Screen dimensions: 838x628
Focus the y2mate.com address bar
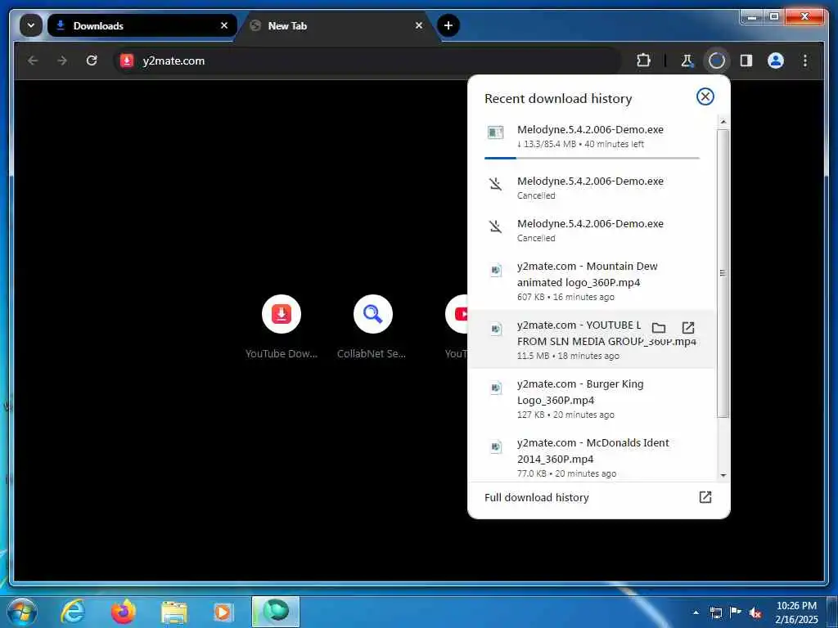pyautogui.click(x=367, y=61)
